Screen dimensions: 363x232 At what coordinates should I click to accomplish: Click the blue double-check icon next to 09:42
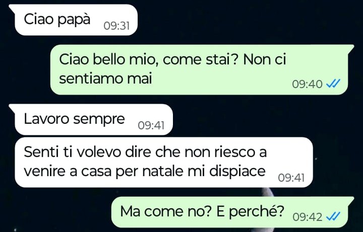[333, 216]
